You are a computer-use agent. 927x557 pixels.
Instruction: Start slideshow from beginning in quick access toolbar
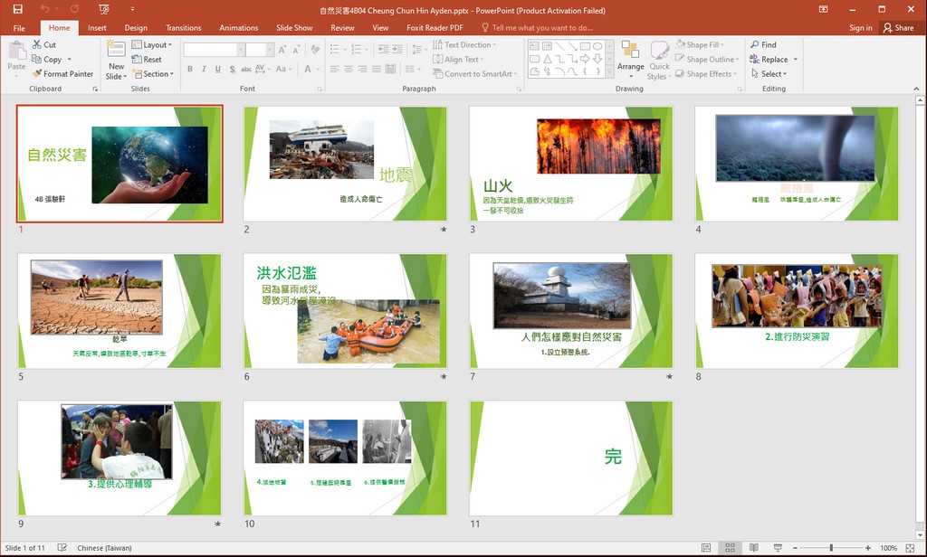coord(104,9)
